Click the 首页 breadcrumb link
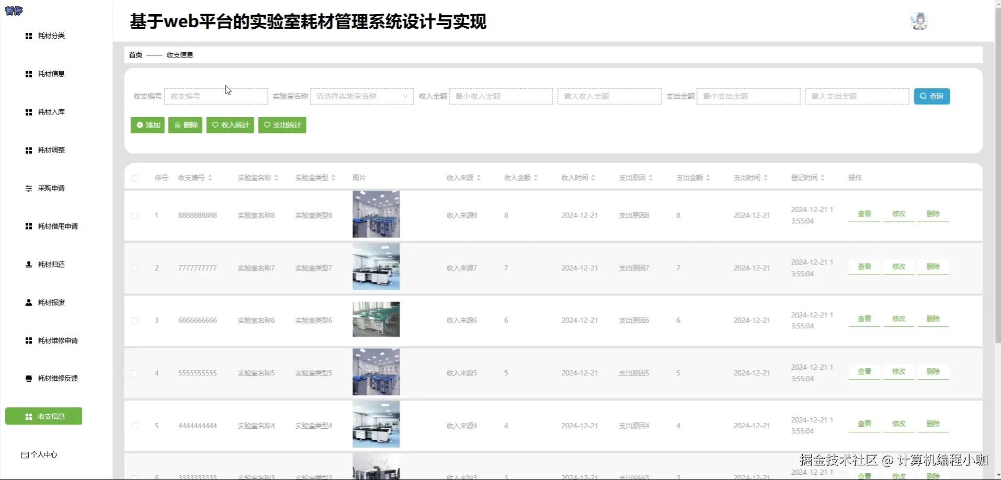Image resolution: width=1001 pixels, height=480 pixels. 135,55
